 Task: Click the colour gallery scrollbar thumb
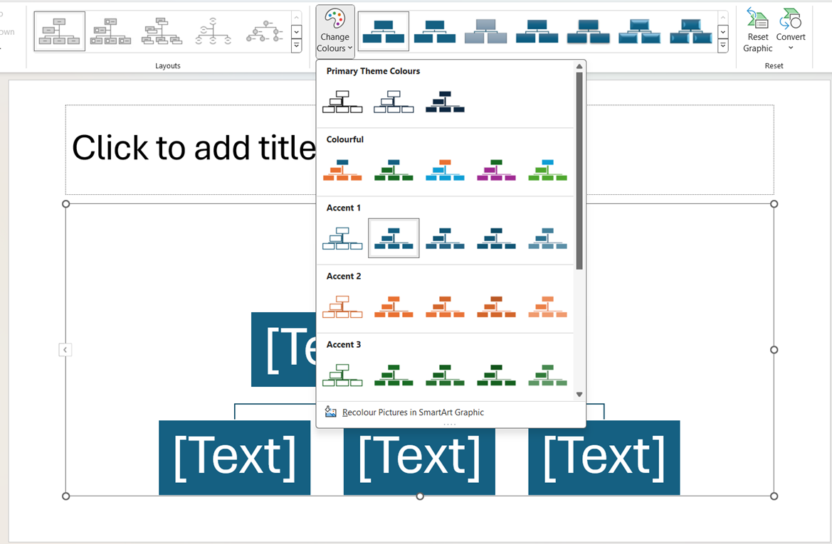(x=579, y=171)
